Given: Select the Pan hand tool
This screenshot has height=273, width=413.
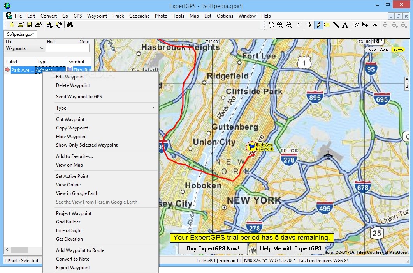Looking at the screenshot, I should (271, 25).
